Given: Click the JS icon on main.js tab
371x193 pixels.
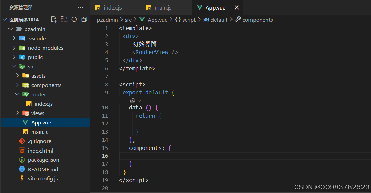Looking at the screenshot, I should [149, 8].
